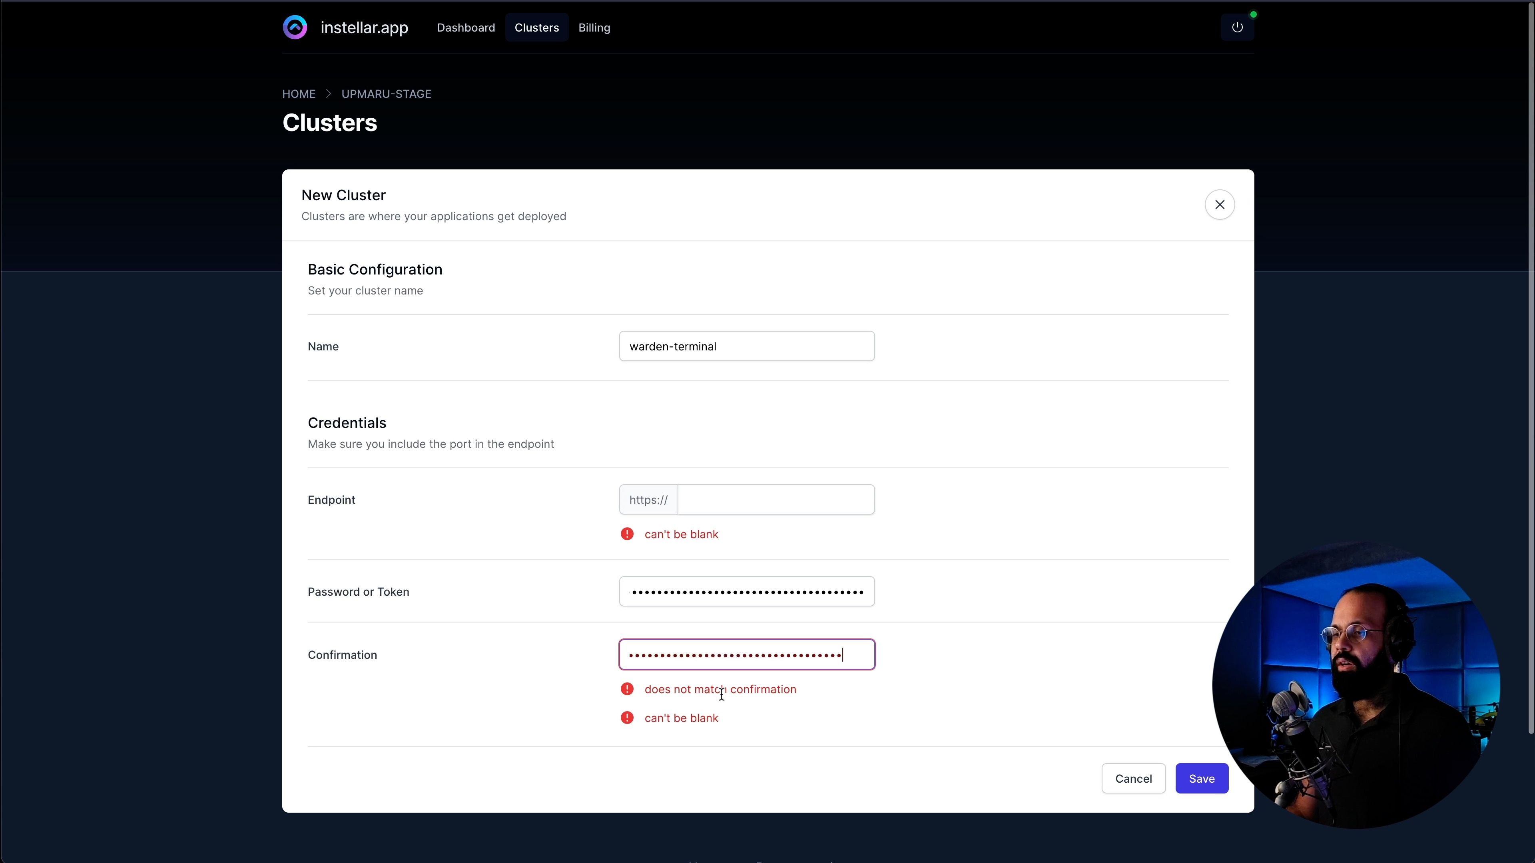The image size is (1535, 863).
Task: Click the Endpoint input next to https://
Action: (775, 499)
